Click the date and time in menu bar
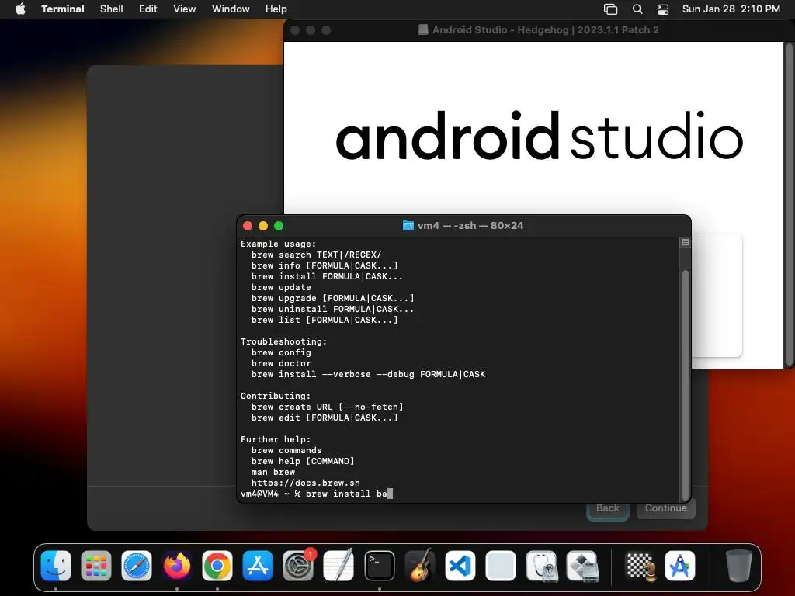Screen dimensions: 795x596 (731, 9)
